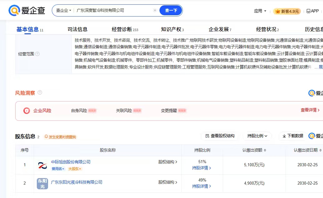This screenshot has height=198, width=323.
Task: Switch to the 基本信息 tab
Action: [30, 30]
